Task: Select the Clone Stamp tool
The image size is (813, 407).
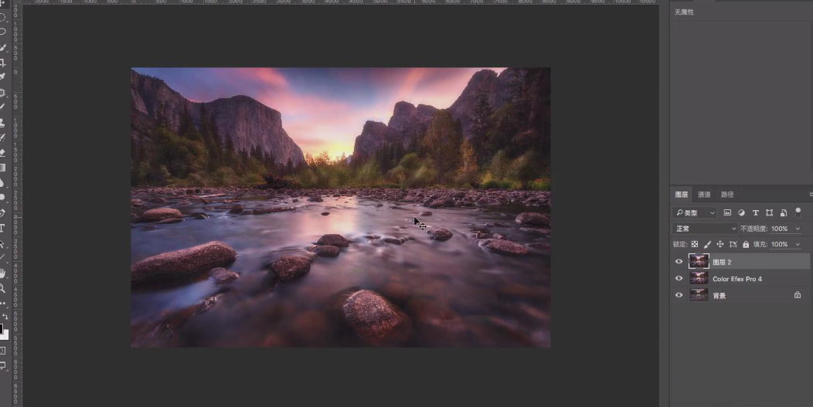Action: click(3, 122)
